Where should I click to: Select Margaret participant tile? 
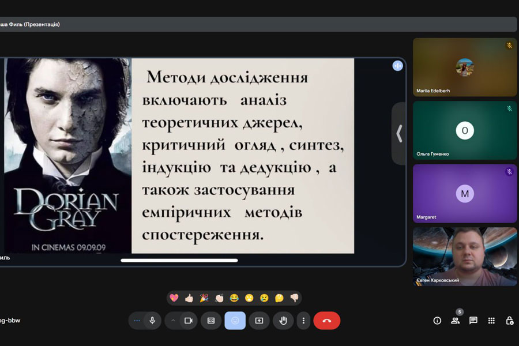click(x=465, y=194)
